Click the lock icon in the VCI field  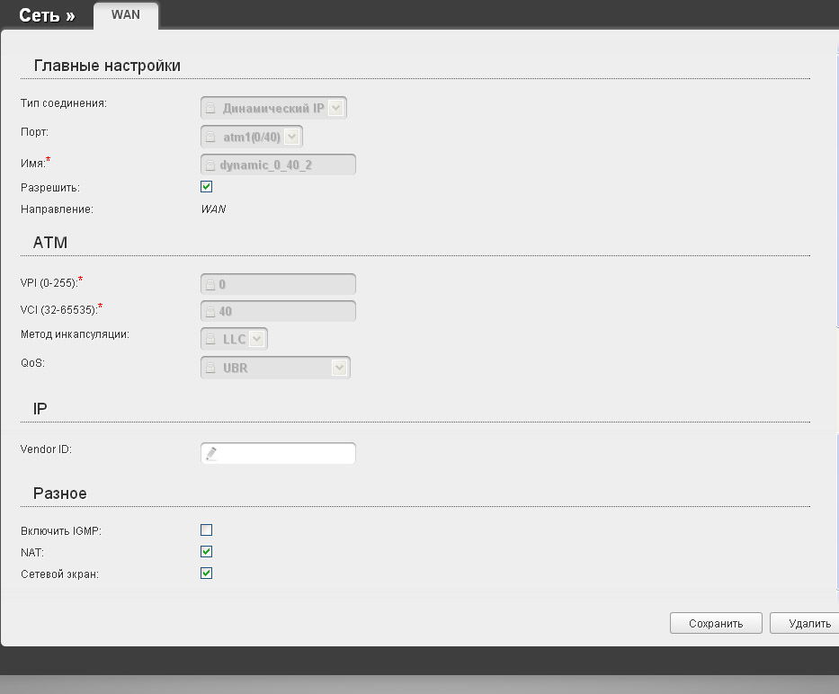point(210,313)
